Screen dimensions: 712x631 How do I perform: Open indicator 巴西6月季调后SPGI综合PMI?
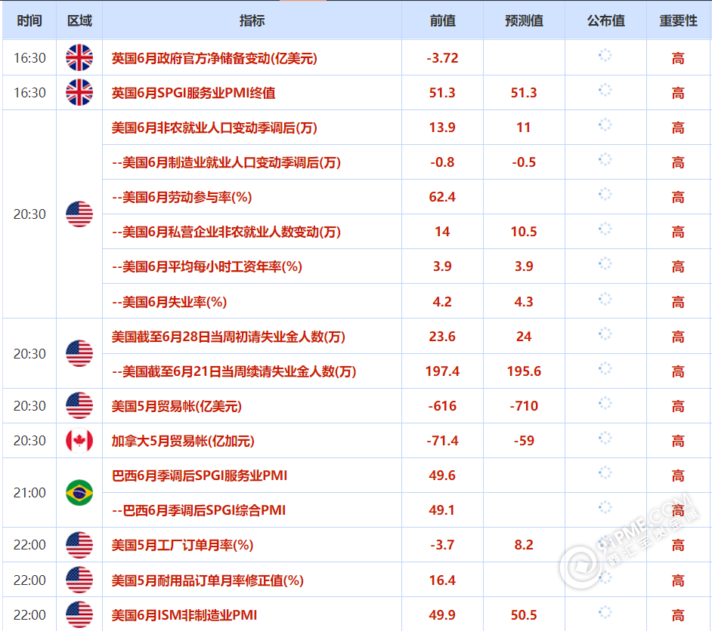199,510
